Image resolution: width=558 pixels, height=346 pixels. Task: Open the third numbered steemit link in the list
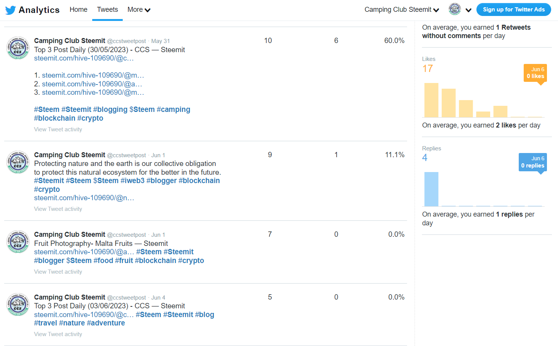pyautogui.click(x=93, y=92)
